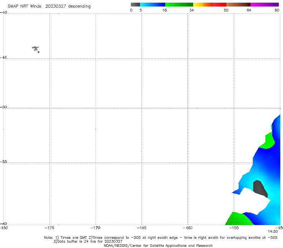Viewport: 283px width, 248px height.
Task: Click the word 'descending' in the title
Action: pos(80,6)
